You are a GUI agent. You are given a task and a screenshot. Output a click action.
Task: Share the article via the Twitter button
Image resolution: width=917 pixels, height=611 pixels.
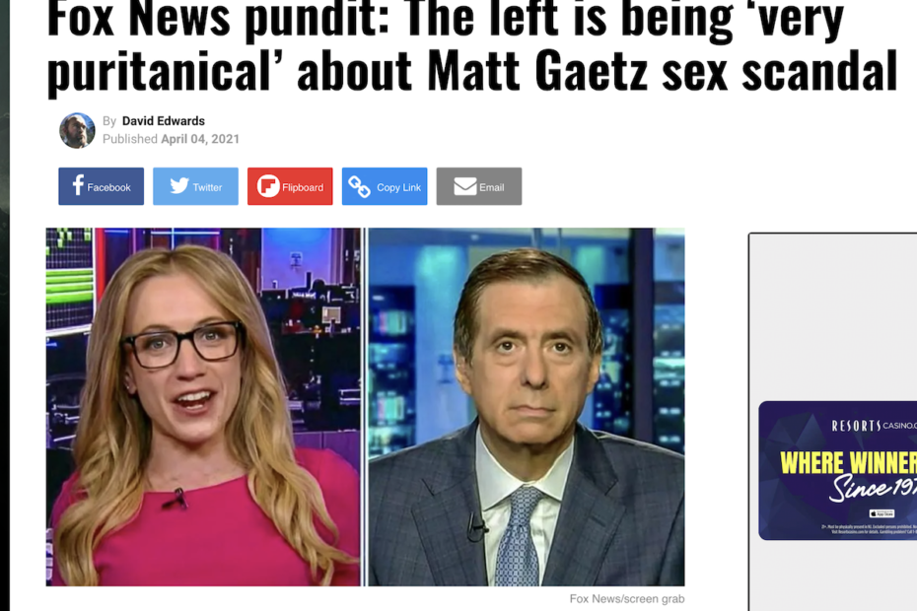tap(195, 186)
